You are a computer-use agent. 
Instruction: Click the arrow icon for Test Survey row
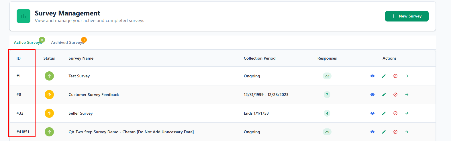click(x=407, y=76)
